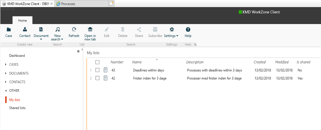Click the "Yes" shared value

point(300,78)
